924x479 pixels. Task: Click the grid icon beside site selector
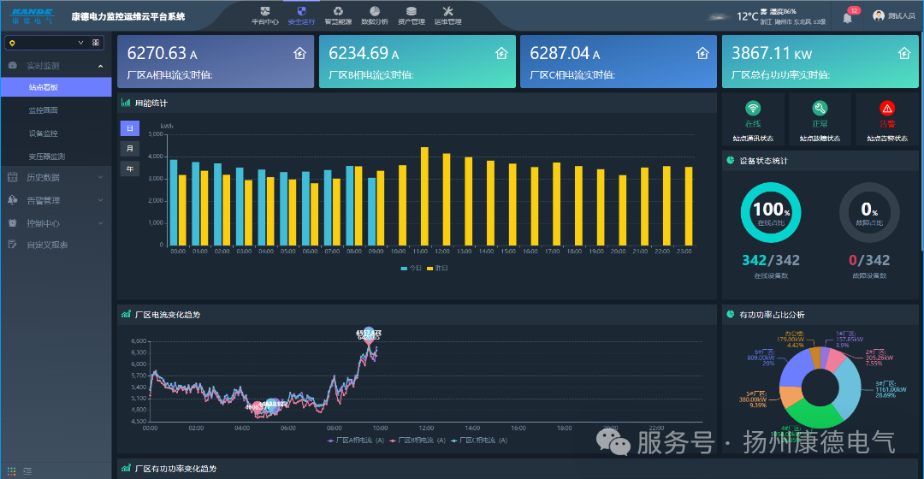pos(96,43)
